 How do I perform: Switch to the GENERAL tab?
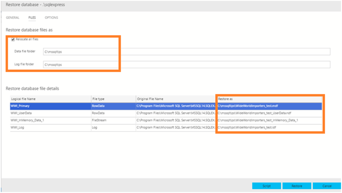(13, 17)
